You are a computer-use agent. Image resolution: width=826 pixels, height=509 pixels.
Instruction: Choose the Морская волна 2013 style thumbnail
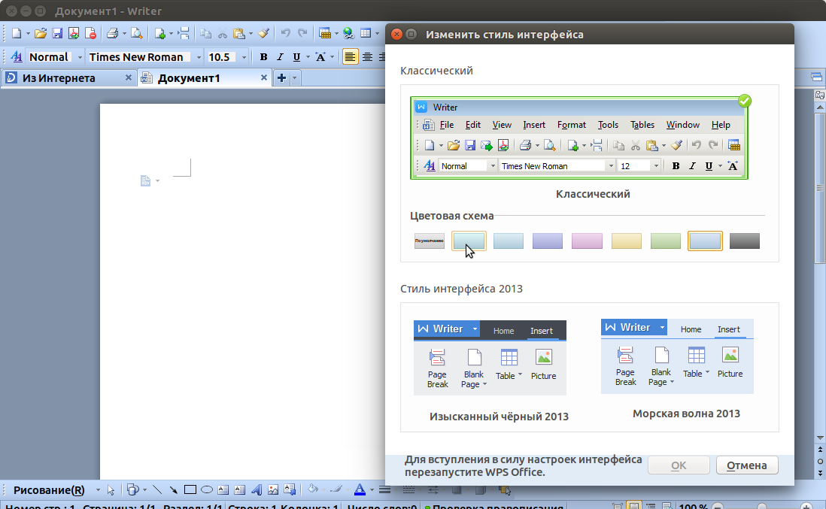678,356
